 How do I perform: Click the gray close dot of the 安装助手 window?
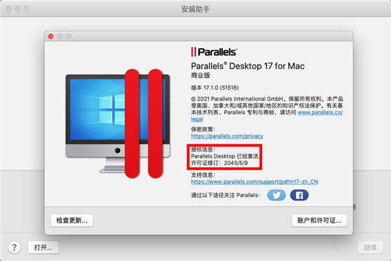(x=8, y=8)
